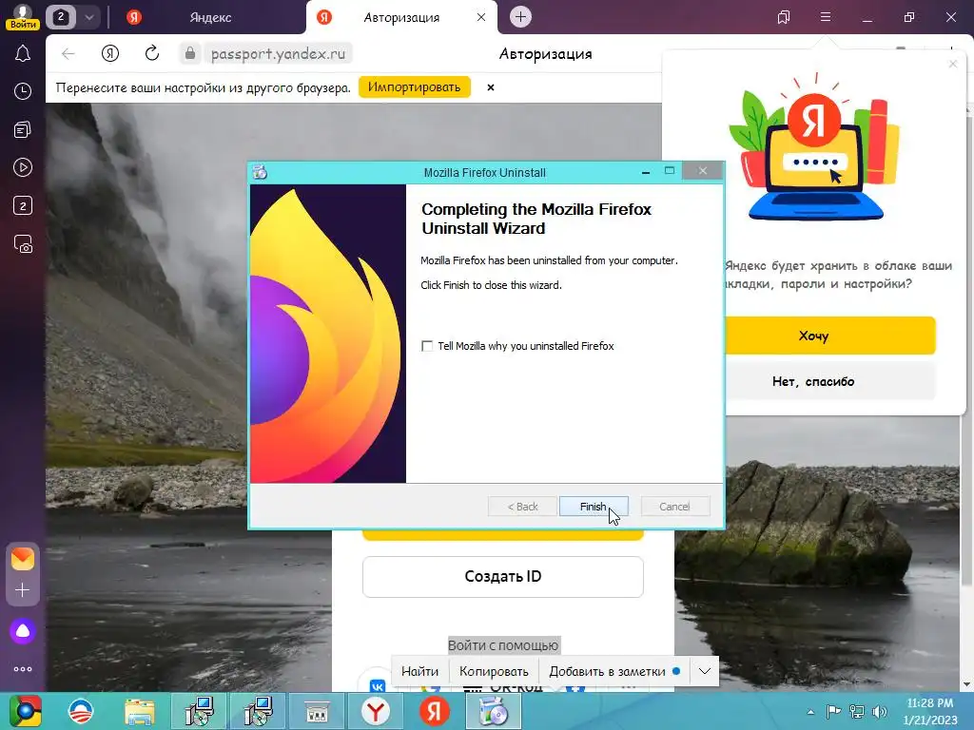Click the padlock site security icon
This screenshot has height=730, width=974.
190,54
